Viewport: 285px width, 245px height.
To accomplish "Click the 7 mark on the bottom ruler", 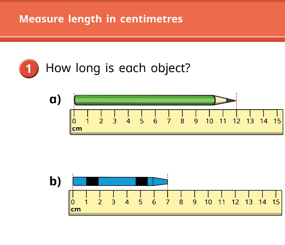I will pyautogui.click(x=168, y=202).
